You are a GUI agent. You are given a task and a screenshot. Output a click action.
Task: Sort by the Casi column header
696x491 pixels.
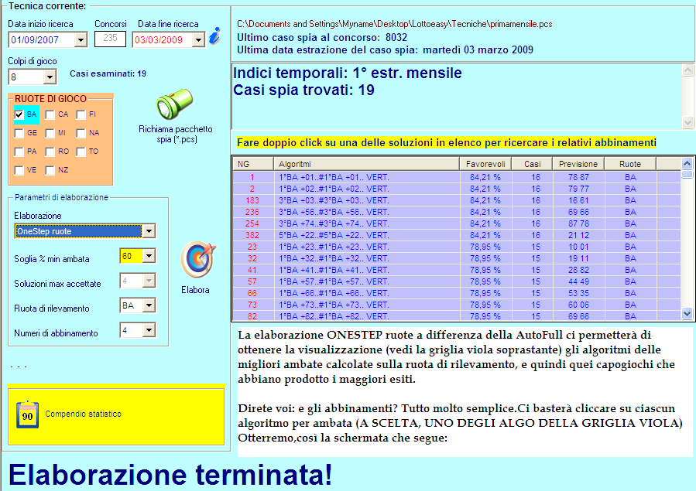click(532, 164)
